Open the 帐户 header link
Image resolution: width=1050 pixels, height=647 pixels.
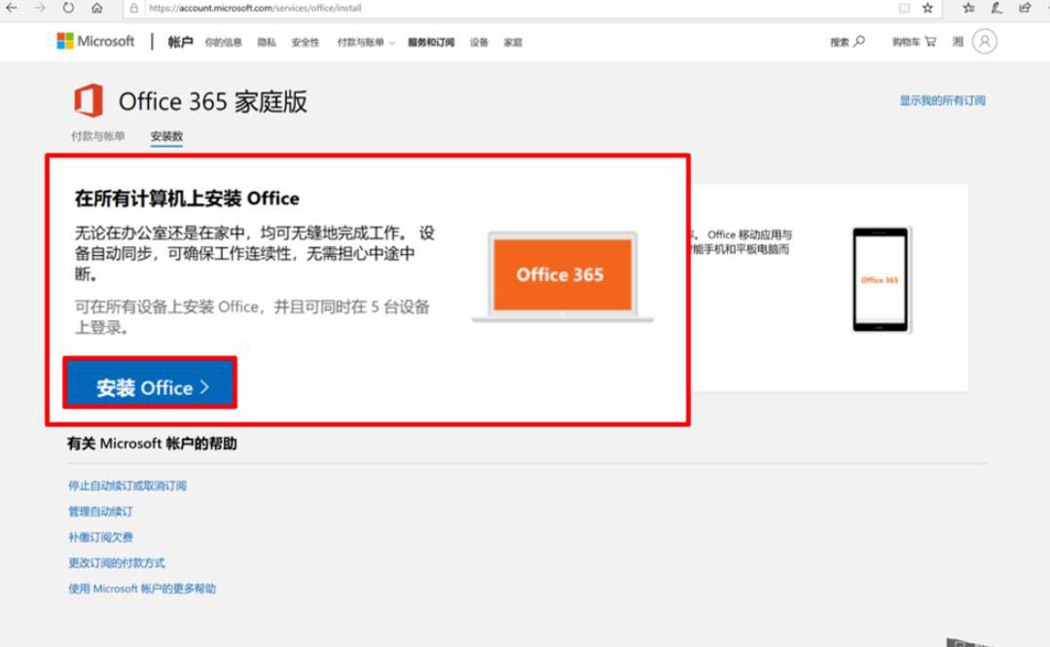180,42
